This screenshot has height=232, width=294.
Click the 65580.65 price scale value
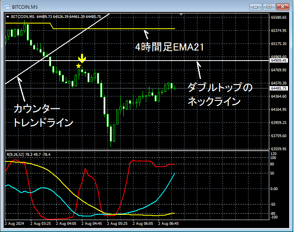click(279, 18)
